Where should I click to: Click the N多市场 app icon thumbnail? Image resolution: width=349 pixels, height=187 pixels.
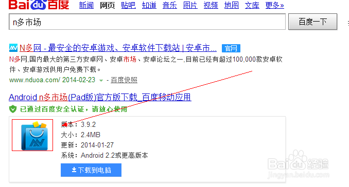tap(32, 135)
